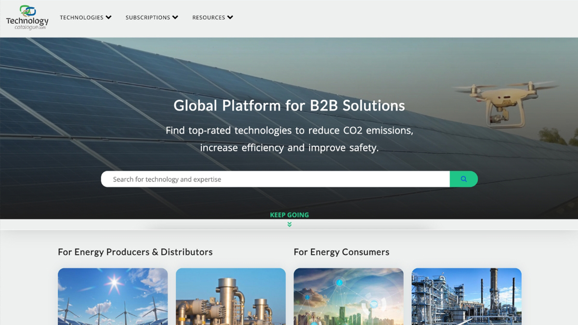Open the wind turbines and solar panels card
The image size is (578, 325).
(x=113, y=297)
